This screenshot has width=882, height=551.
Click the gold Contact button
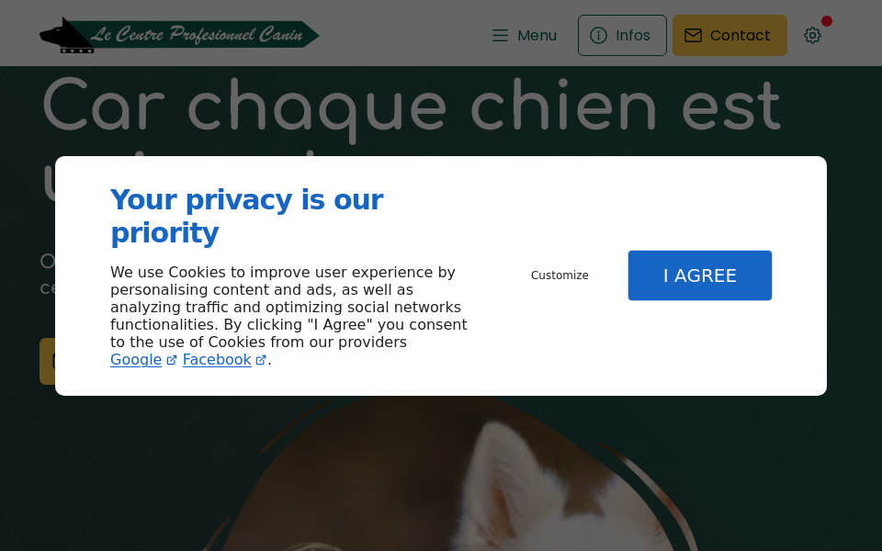tap(729, 35)
